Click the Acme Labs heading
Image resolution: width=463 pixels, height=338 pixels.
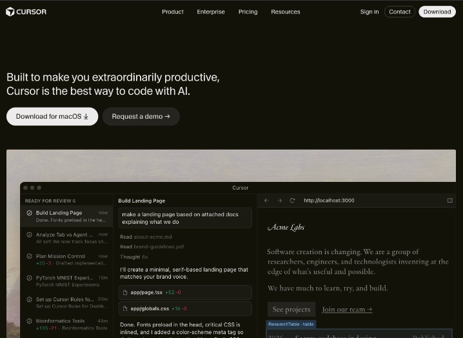(286, 227)
